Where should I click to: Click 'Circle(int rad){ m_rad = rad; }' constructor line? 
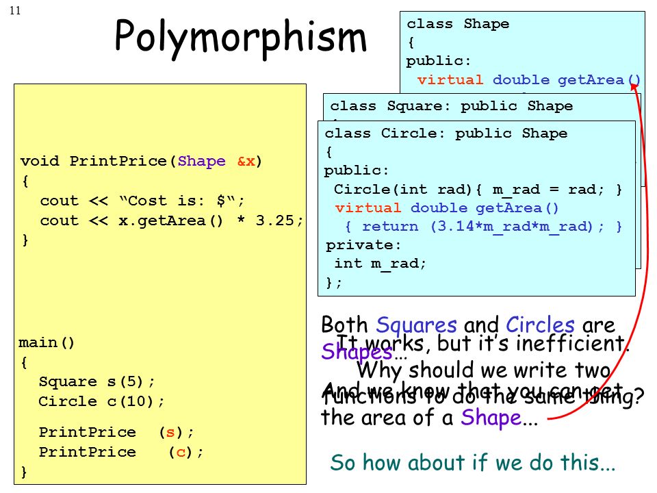pyautogui.click(x=478, y=190)
